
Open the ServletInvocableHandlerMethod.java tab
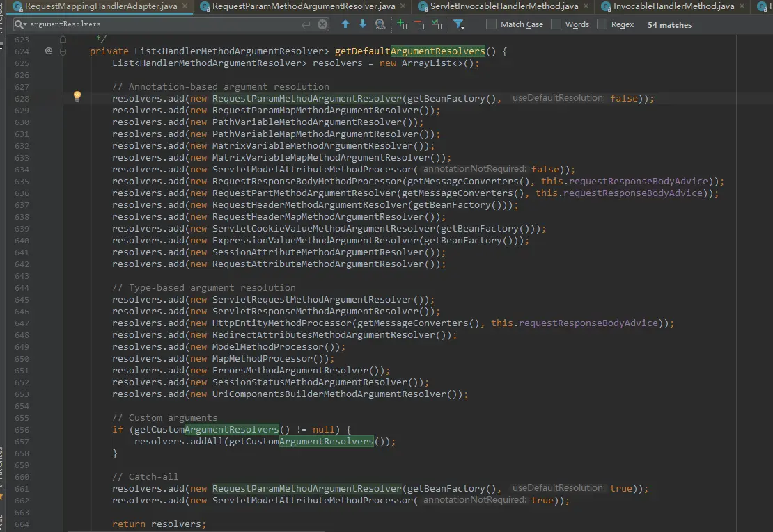pyautogui.click(x=503, y=6)
